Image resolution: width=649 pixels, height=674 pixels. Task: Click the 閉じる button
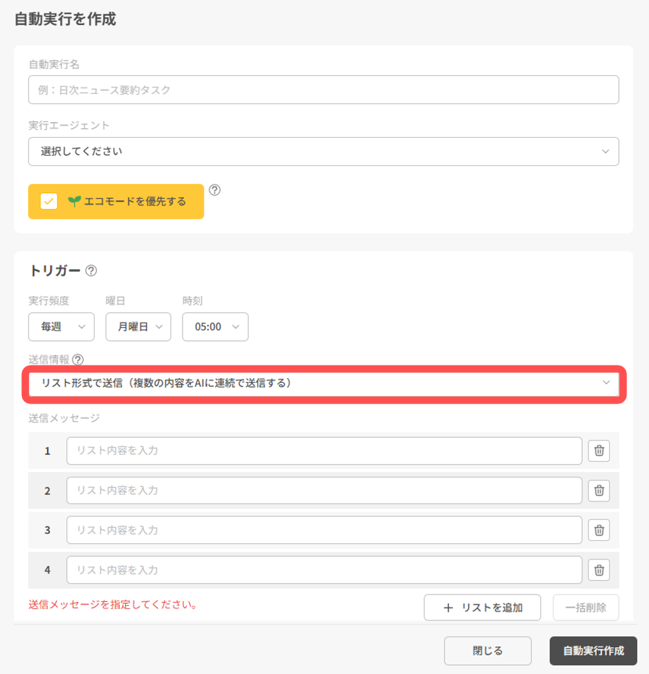pos(488,651)
